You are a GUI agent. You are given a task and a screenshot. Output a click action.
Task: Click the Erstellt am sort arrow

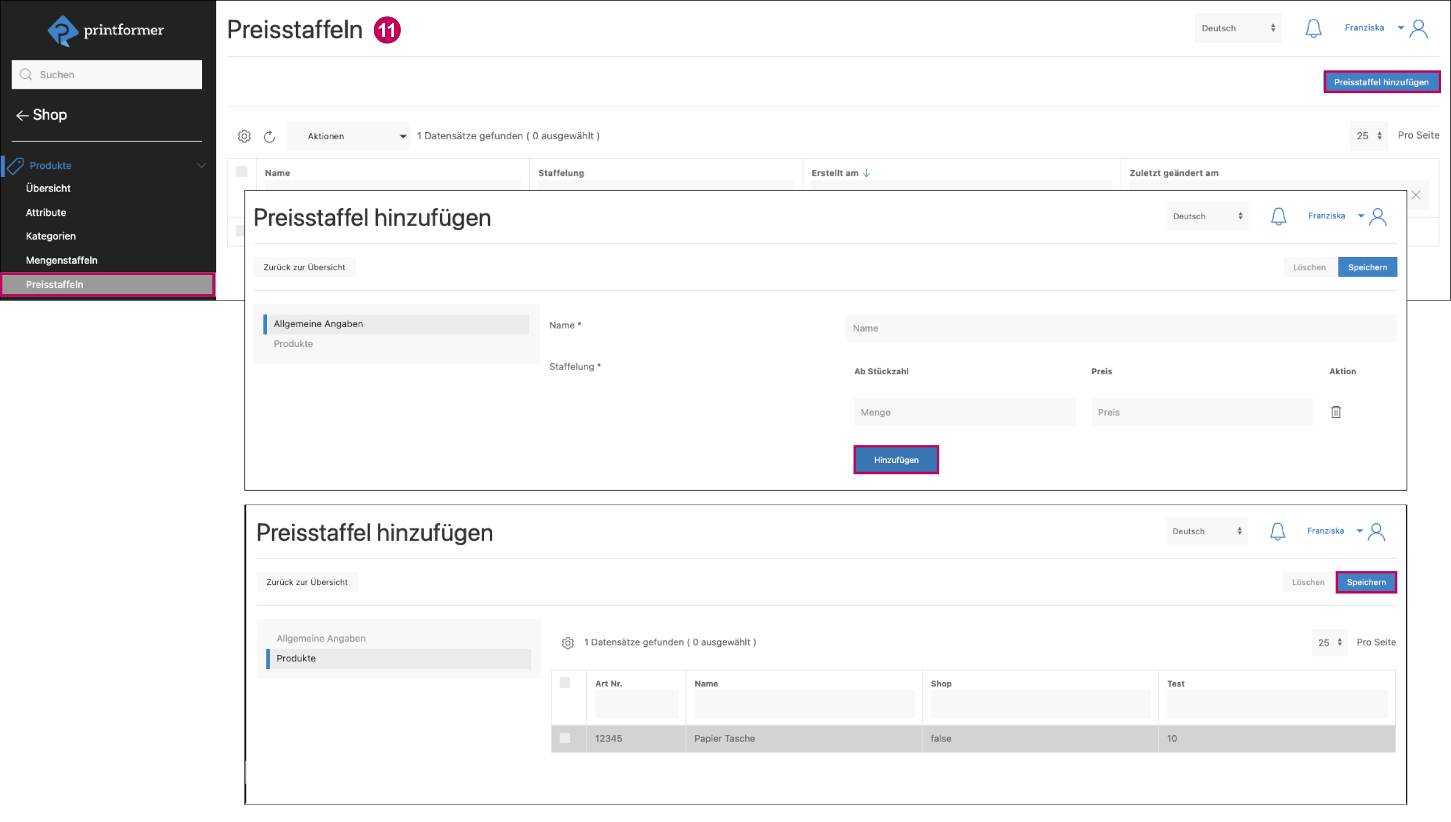point(867,173)
